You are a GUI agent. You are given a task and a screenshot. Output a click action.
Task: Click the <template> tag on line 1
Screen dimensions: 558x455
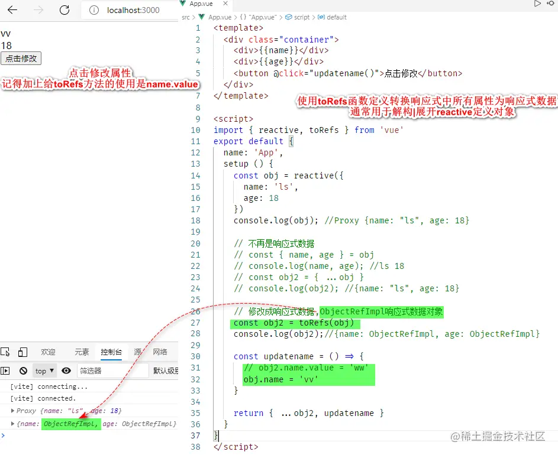click(x=238, y=28)
